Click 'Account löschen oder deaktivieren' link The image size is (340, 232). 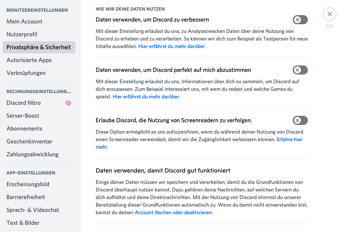pos(173,213)
